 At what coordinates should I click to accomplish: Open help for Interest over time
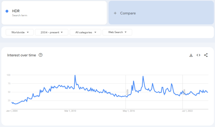41,55
